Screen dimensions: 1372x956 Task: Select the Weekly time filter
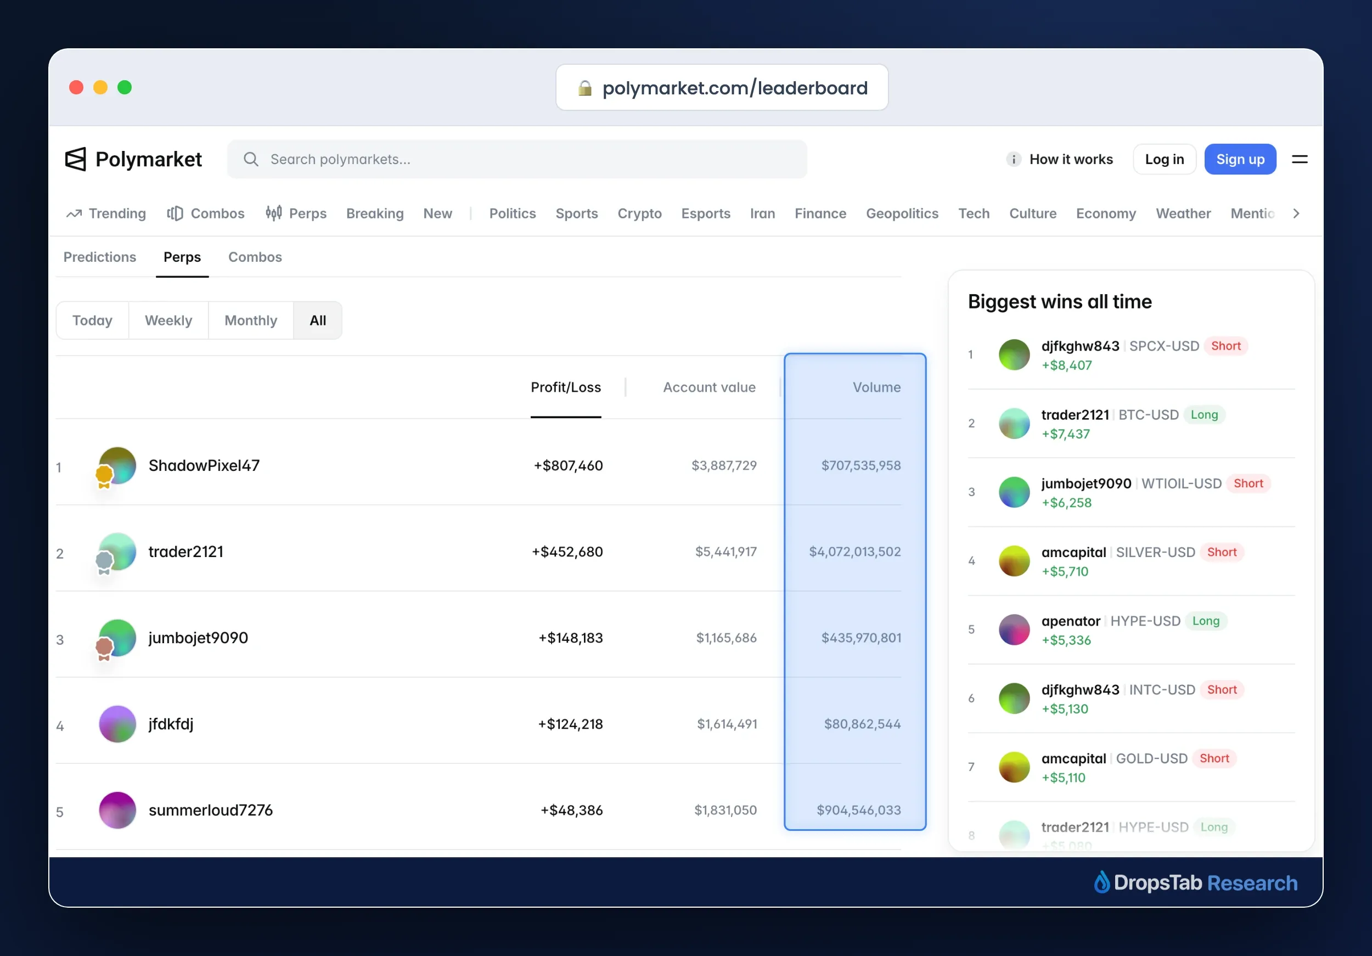click(x=168, y=320)
